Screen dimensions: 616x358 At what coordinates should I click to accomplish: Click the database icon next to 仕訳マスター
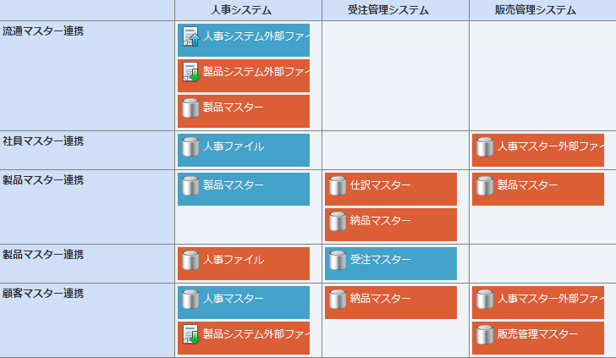point(338,185)
